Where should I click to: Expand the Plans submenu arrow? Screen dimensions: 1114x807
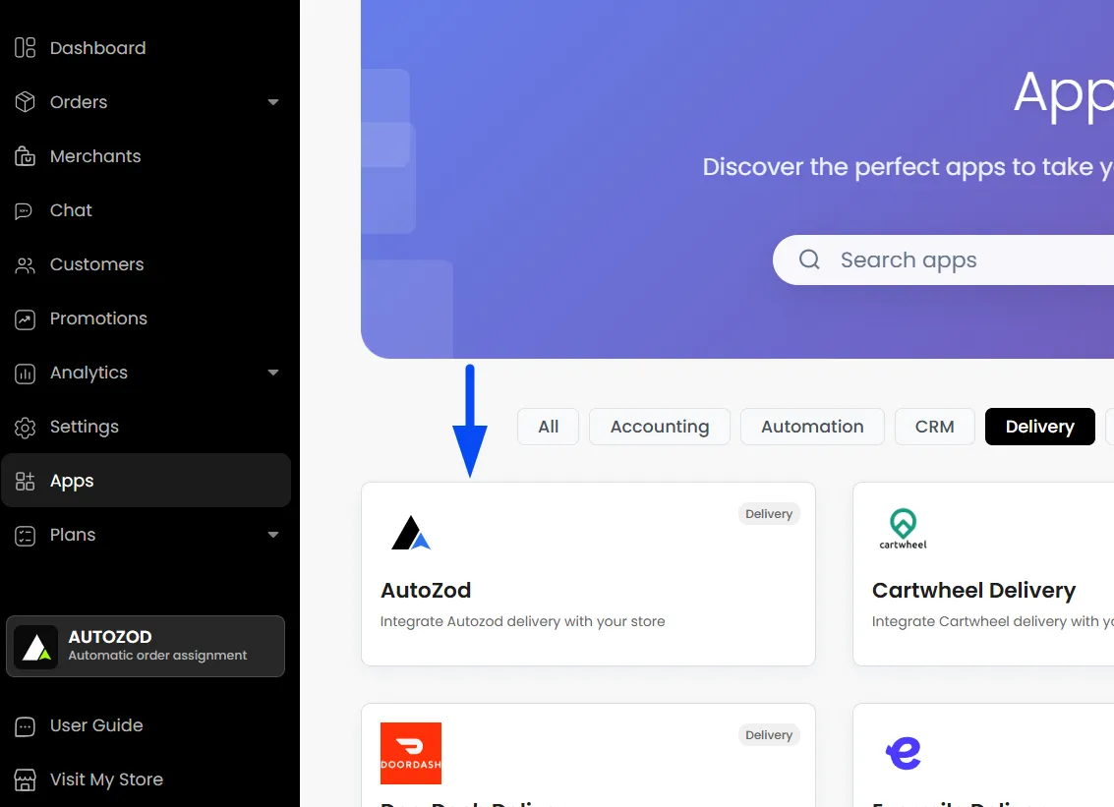point(272,535)
